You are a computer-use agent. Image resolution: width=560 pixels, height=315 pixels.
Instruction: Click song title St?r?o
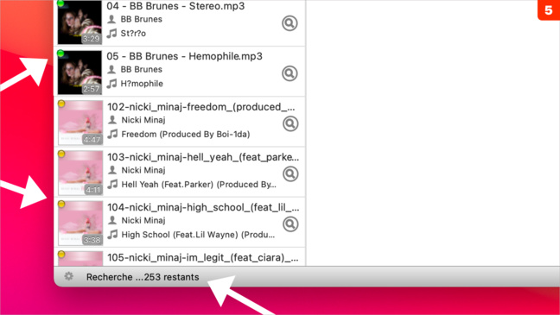(133, 34)
